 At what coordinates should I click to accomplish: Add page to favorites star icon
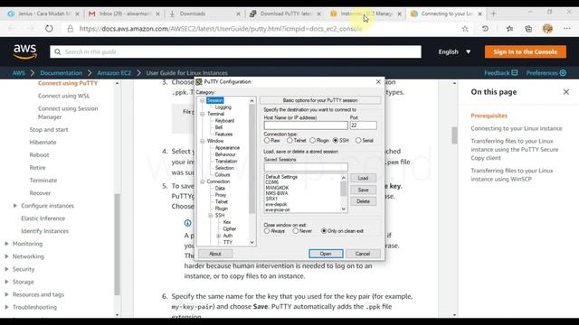tap(465, 29)
